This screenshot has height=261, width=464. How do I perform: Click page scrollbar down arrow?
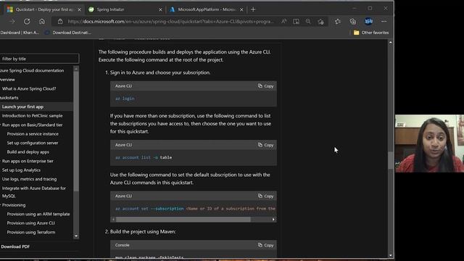(x=390, y=255)
